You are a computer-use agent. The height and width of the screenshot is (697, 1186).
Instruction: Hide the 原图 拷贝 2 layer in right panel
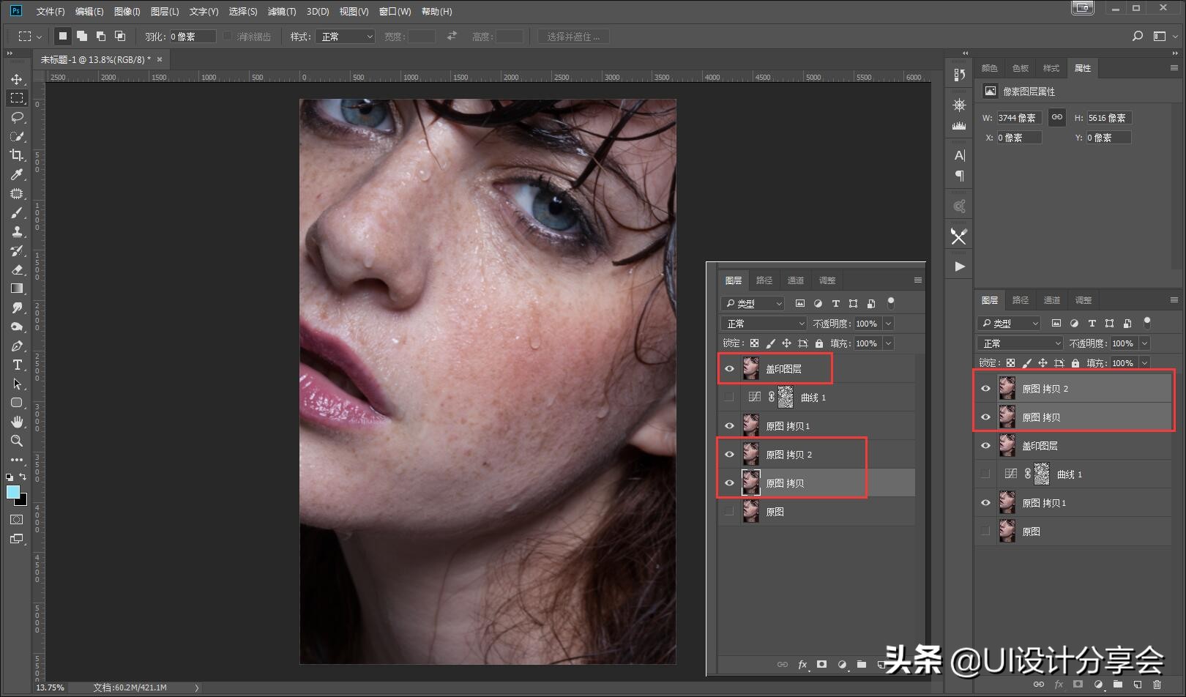[x=985, y=389]
